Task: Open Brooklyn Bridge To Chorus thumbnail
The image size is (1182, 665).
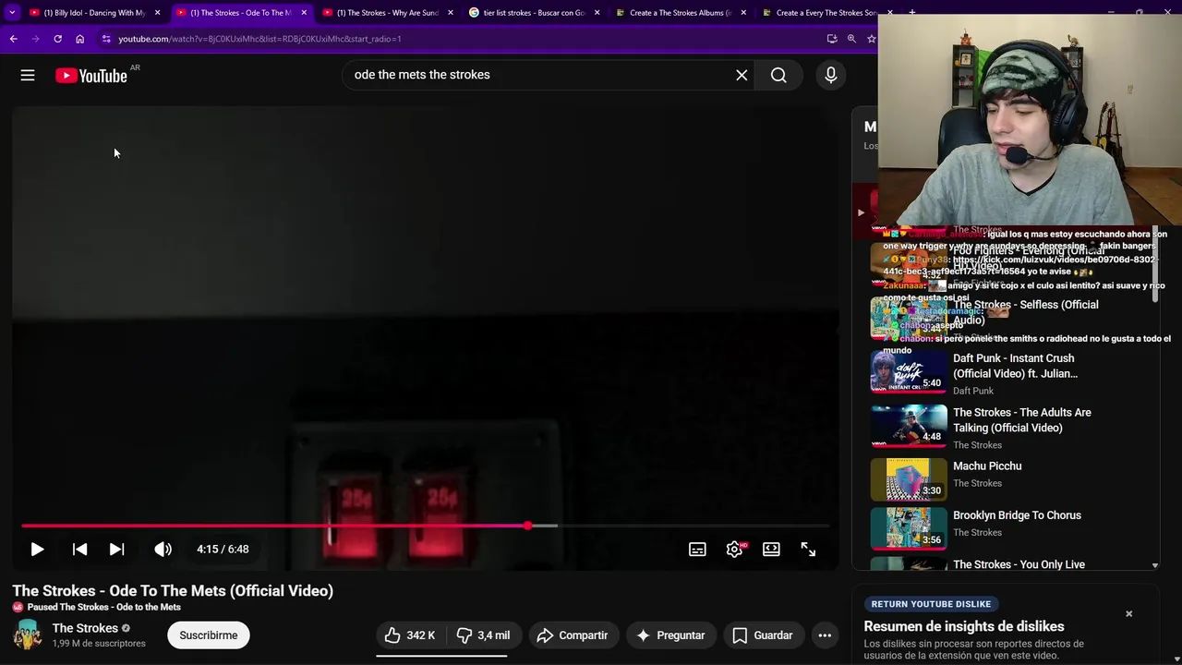Action: click(909, 528)
